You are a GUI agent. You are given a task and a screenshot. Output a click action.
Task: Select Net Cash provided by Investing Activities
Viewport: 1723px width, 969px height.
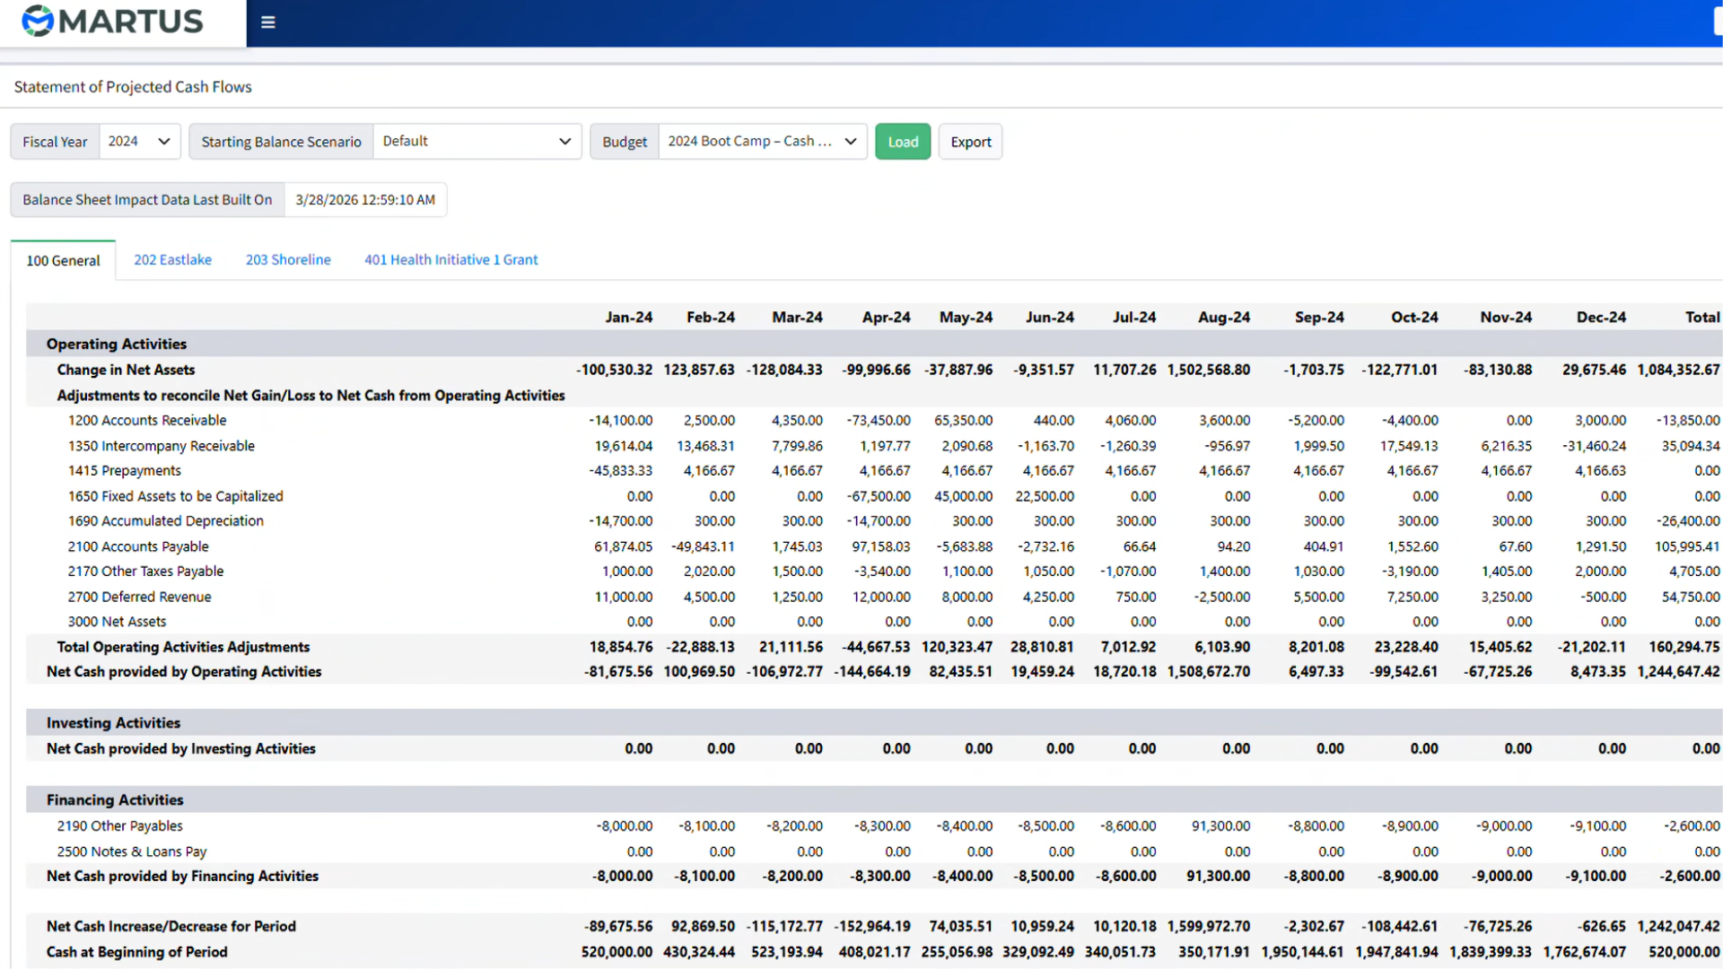[181, 749]
